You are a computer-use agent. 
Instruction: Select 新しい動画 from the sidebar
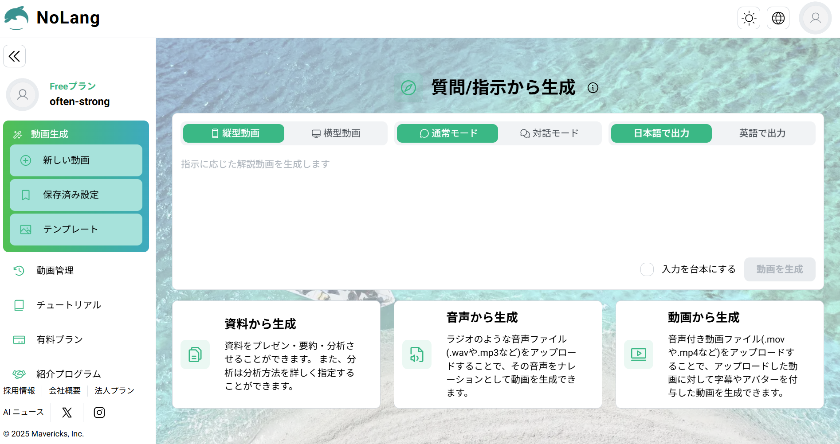(75, 160)
